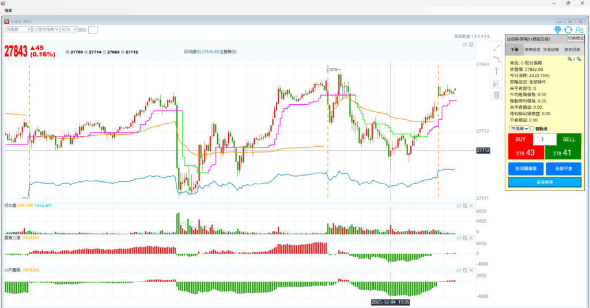This screenshot has width=590, height=308.
Task: Close the 買賣力道 indicator panel
Action: [x=471, y=237]
